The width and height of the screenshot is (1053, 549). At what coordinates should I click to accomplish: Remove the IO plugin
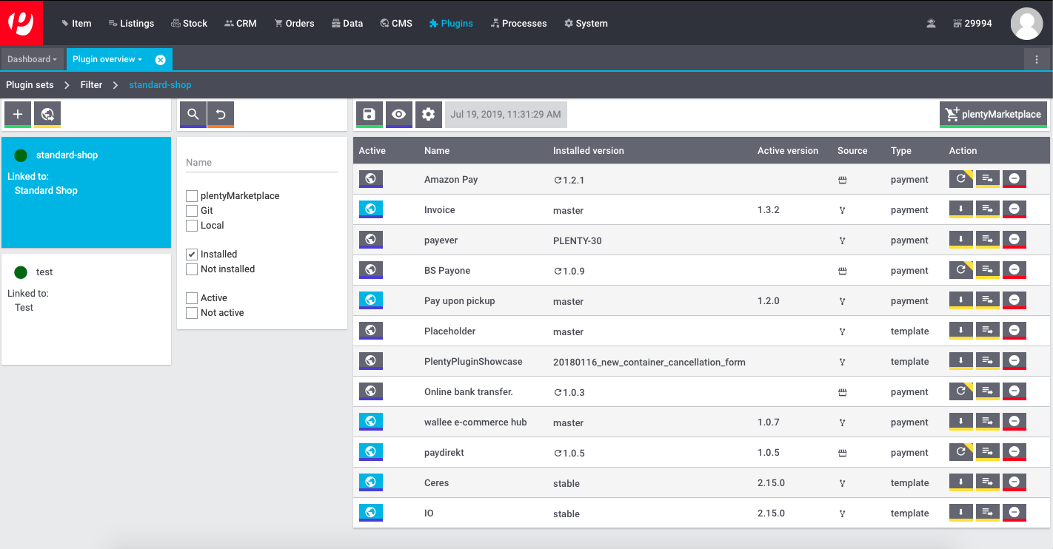1014,513
